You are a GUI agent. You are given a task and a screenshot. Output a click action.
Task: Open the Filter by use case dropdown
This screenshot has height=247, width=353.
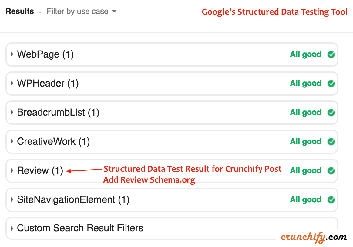click(78, 12)
